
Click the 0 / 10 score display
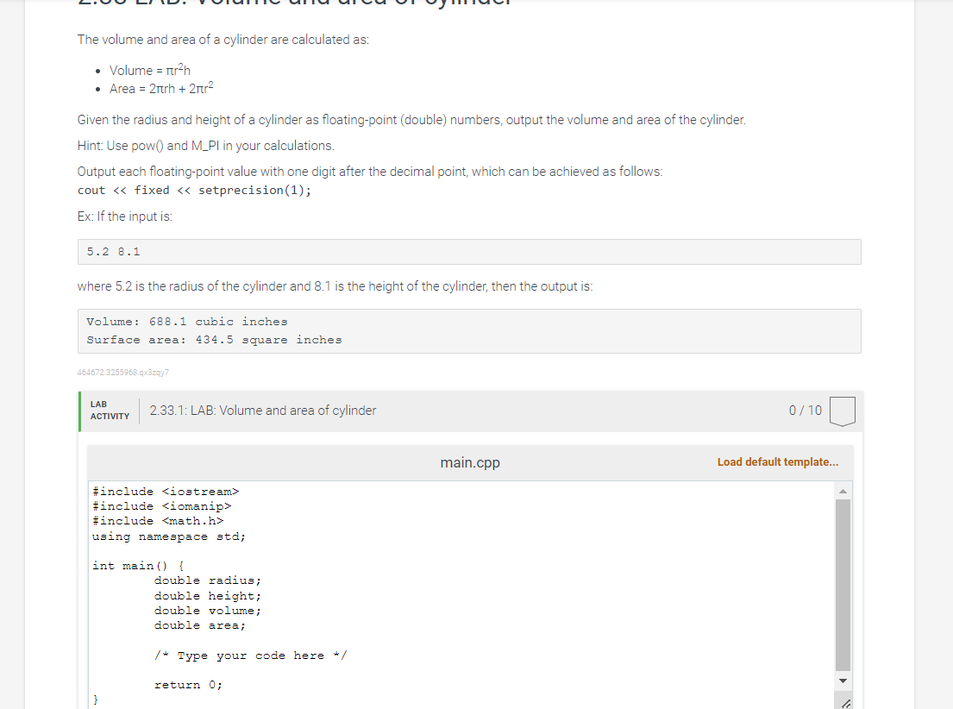804,411
